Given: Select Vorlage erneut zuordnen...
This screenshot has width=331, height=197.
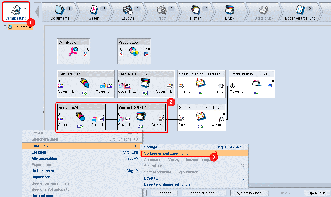Looking at the screenshot, I should (194, 154).
